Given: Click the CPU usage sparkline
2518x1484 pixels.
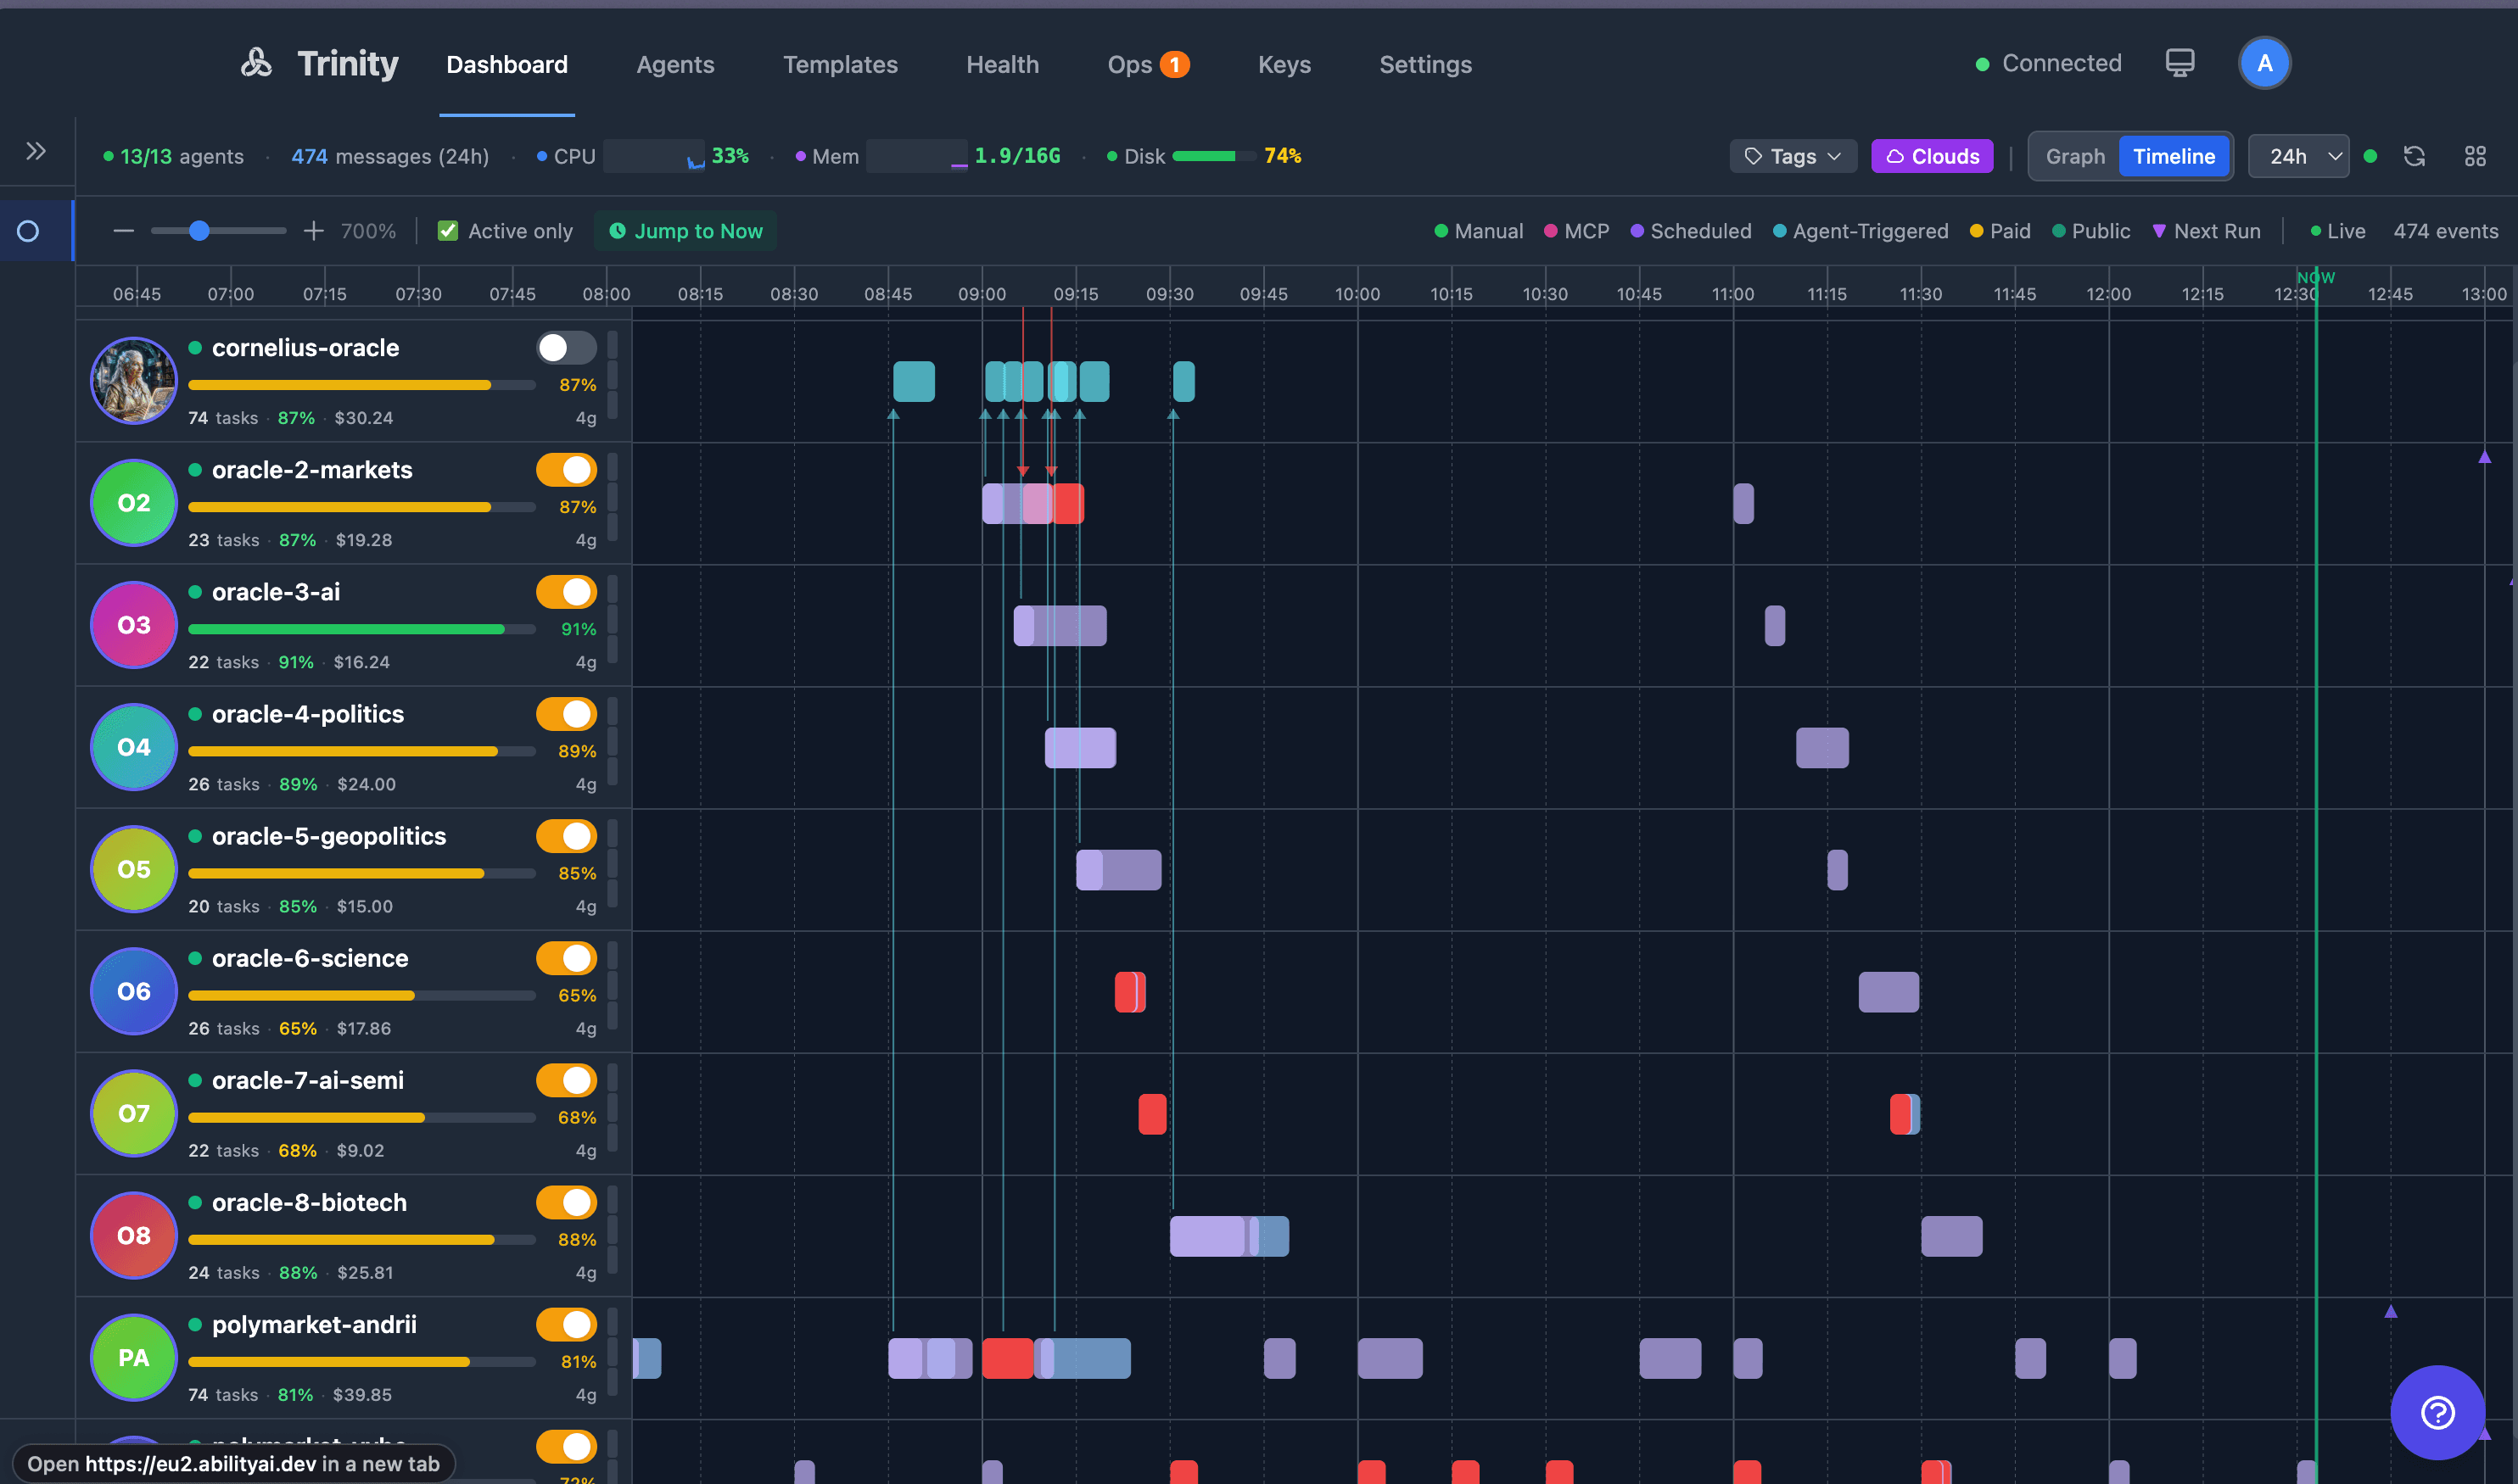Looking at the screenshot, I should [x=654, y=156].
